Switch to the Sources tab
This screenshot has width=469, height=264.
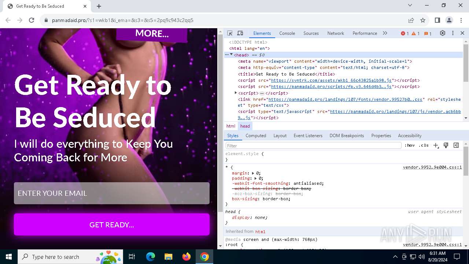pos(311,33)
